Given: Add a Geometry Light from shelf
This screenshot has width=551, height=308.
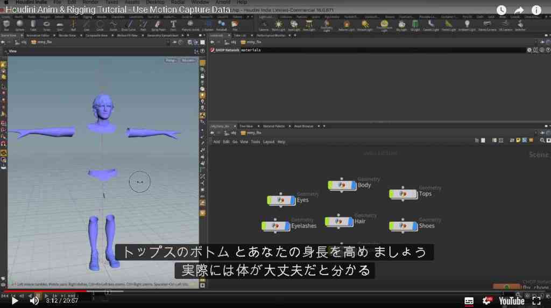Looking at the screenshot, I should (327, 25).
